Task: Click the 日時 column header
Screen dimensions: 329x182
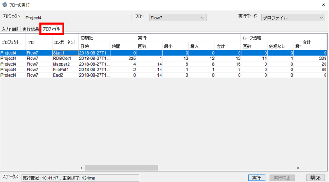Action: click(94, 46)
